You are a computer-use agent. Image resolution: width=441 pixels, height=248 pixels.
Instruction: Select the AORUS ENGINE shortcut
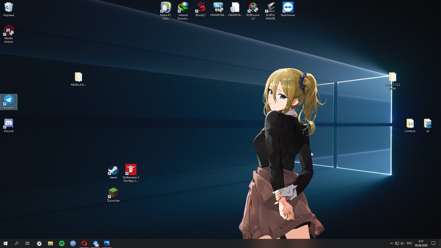(x=270, y=11)
